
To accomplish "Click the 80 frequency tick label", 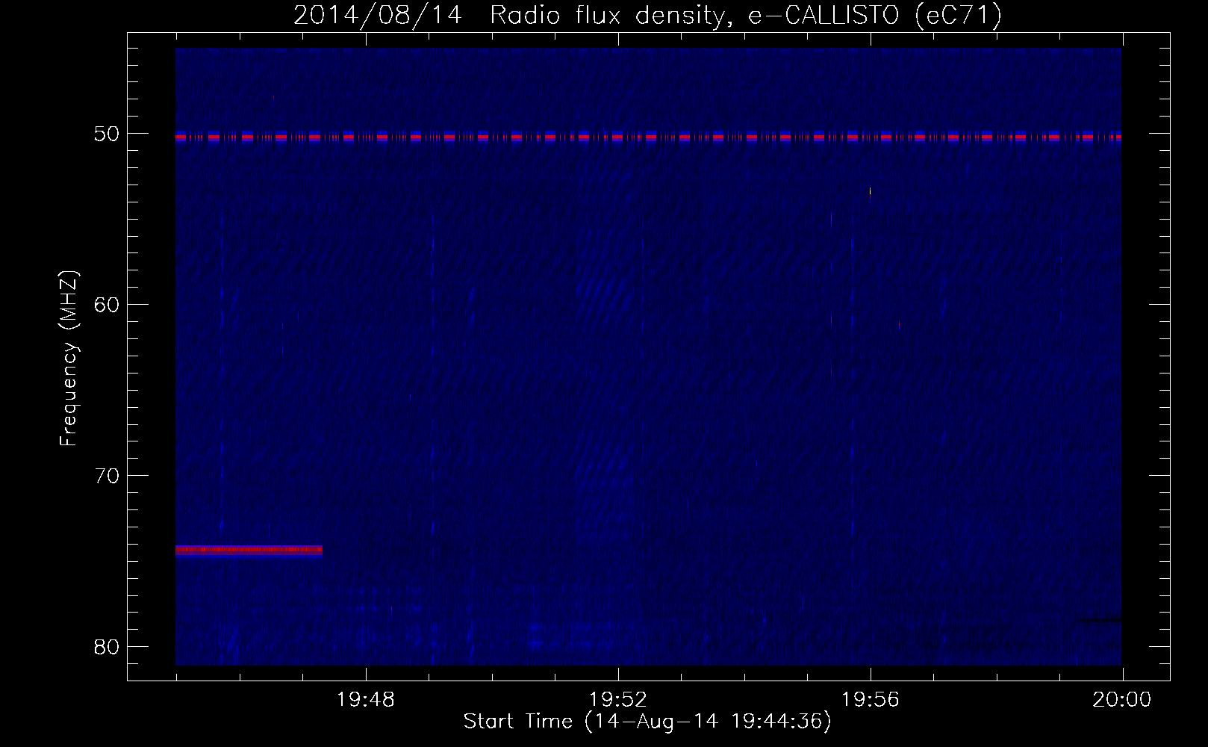I will (x=107, y=646).
